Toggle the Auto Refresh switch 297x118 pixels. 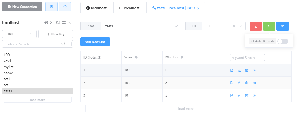[x=282, y=41]
